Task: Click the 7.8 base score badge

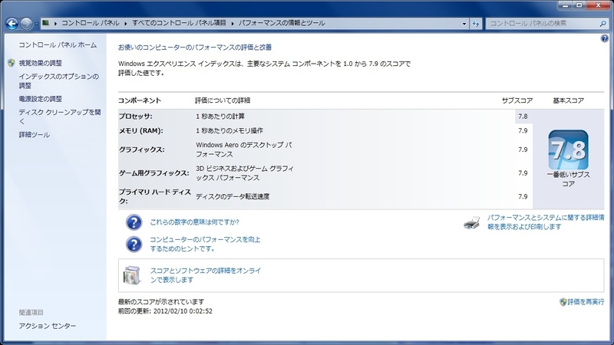Action: (x=568, y=150)
